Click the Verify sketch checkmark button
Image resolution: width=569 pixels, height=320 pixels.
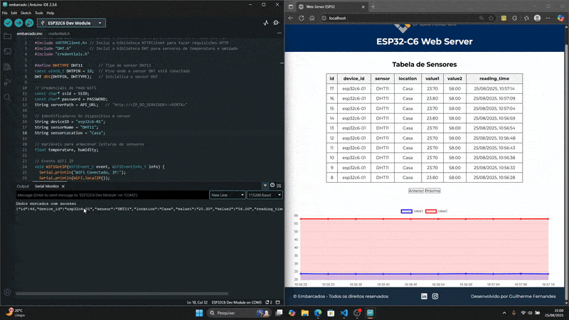tap(8, 22)
